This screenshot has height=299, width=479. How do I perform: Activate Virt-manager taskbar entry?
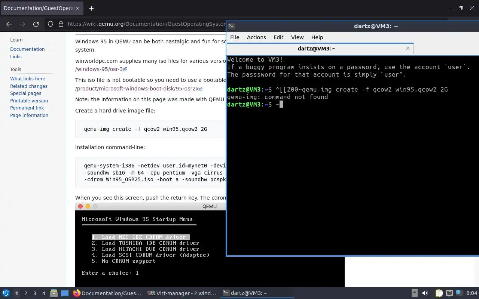[x=182, y=293]
